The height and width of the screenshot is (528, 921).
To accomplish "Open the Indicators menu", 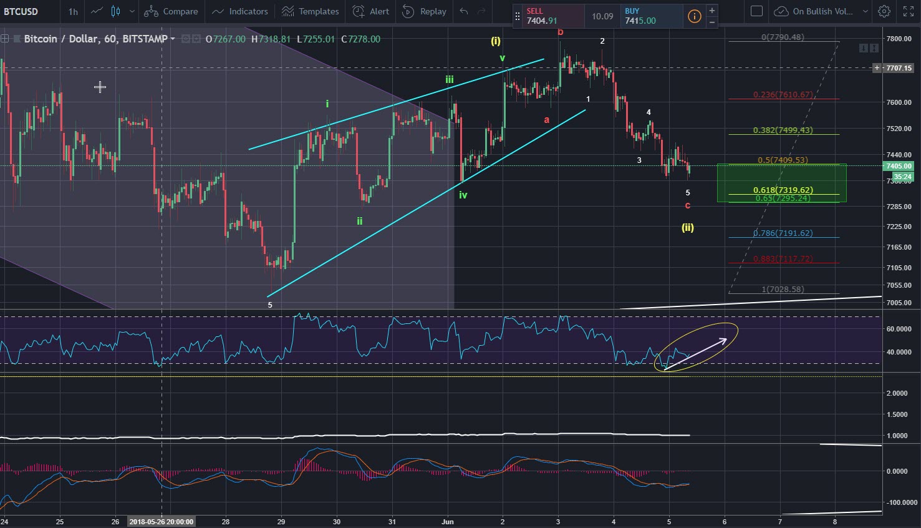I will pyautogui.click(x=239, y=11).
